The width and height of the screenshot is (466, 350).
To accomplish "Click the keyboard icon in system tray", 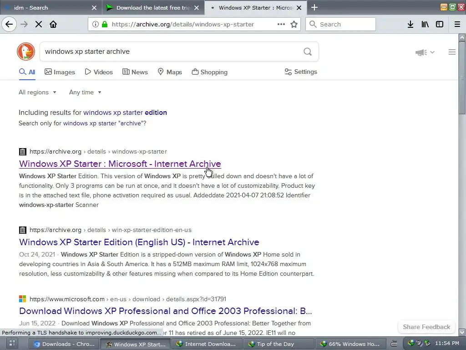I will [x=394, y=344].
